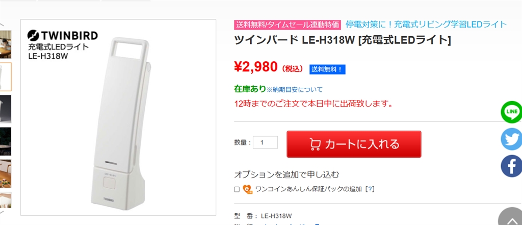Open the [?] warranty pack help link
Screen dimensions: 522x225
(370, 189)
